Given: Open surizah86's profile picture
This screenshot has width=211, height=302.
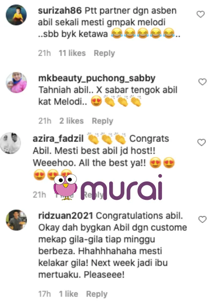Looking at the screenshot, I should click(x=16, y=15).
